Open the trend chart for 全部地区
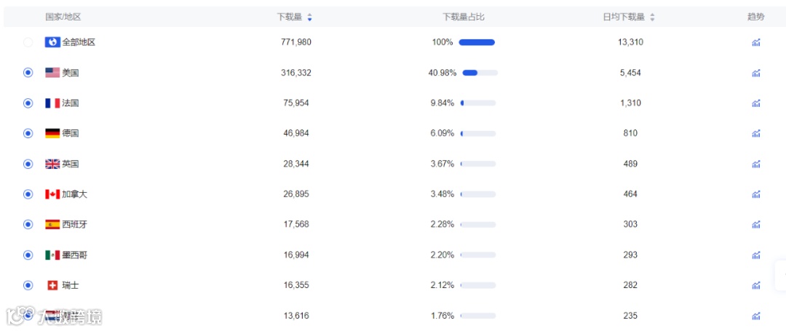The width and height of the screenshot is (786, 331). coord(756,43)
